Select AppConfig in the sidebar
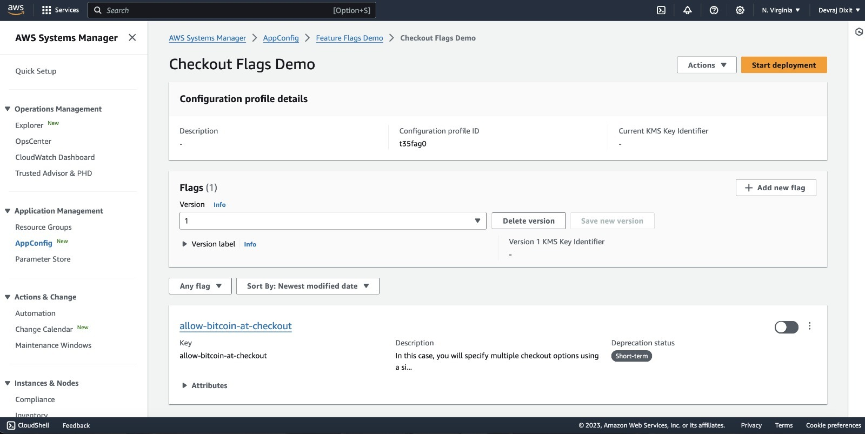The image size is (865, 434). (x=34, y=243)
